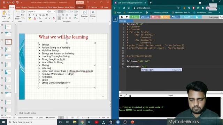Open the font size dropdown
Viewport: 223px width, 125px height.
click(54, 11)
